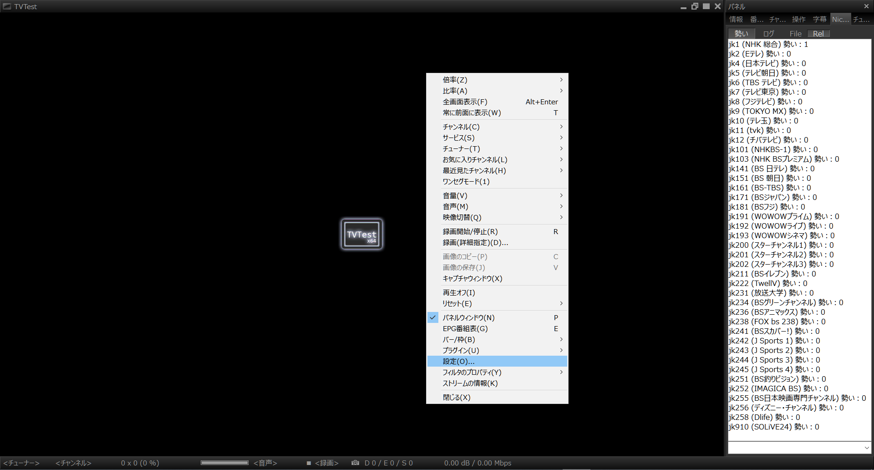The width and height of the screenshot is (874, 470).
Task: Switch to the チャ... panel tab
Action: pos(777,19)
